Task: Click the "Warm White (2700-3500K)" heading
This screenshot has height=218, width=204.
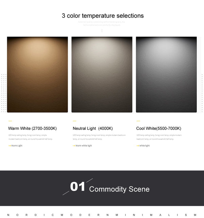Action: pyautogui.click(x=32, y=128)
